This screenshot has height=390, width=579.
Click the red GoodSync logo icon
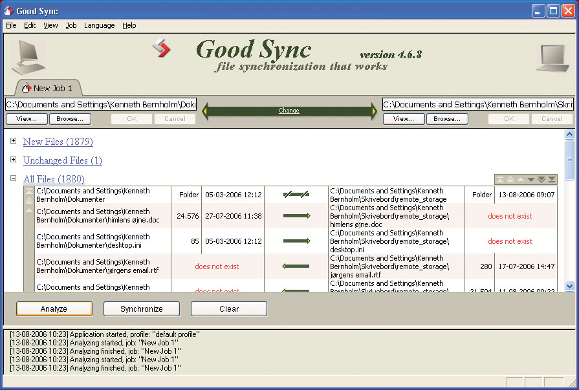coord(160,49)
